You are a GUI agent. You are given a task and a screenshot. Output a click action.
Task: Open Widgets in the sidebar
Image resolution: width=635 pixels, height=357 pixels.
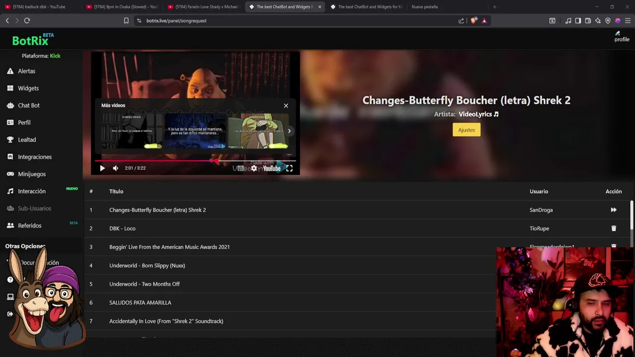coord(28,88)
